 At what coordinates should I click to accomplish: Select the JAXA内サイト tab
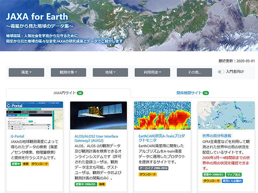68,93
